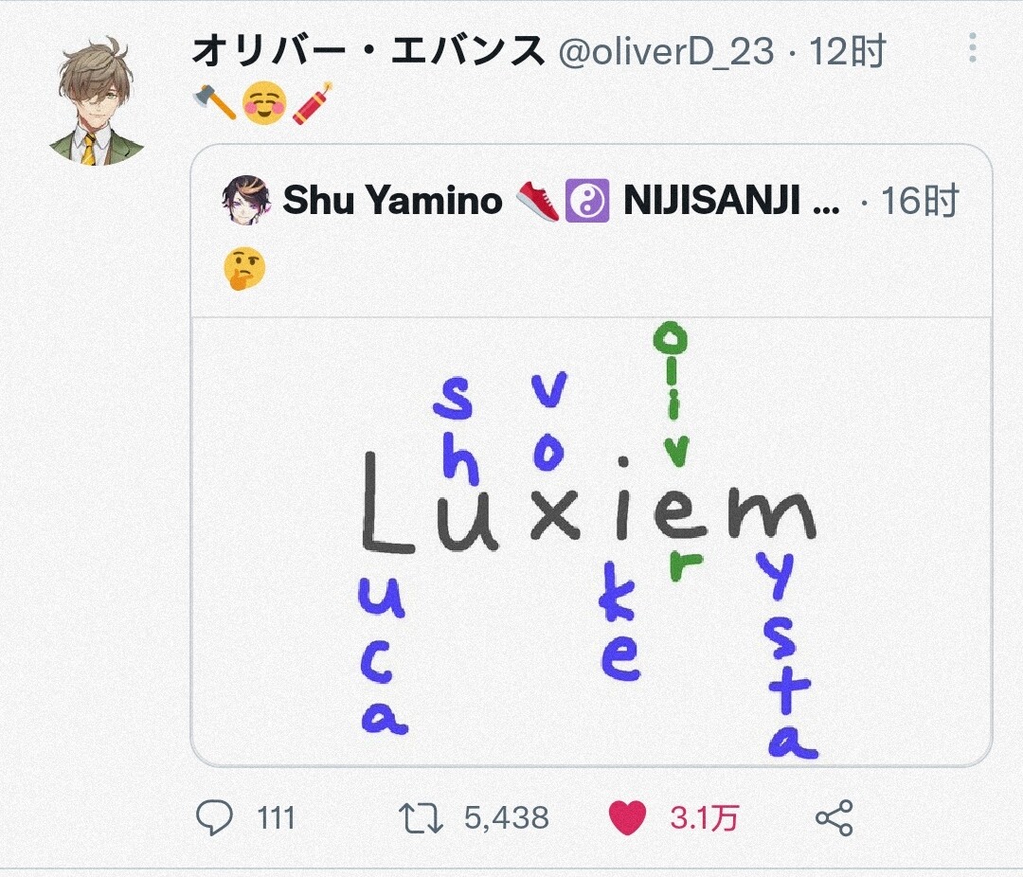Open the three-dot more options menu
Viewport: 1023px width, 877px height.
[x=972, y=49]
